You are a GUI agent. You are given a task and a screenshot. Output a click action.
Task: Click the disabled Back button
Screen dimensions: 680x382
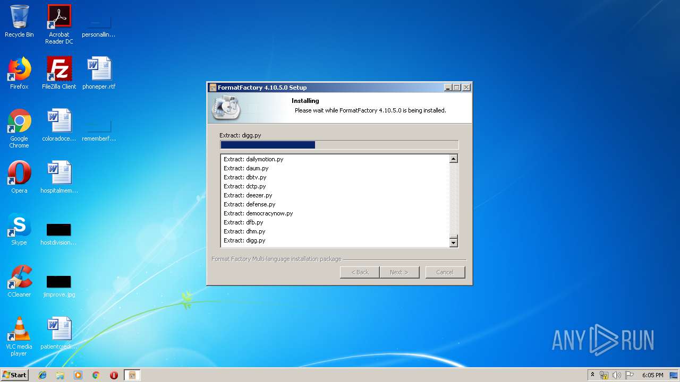(360, 272)
